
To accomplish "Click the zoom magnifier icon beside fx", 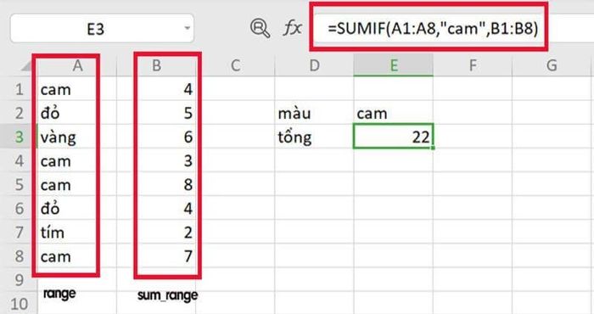I will coord(260,28).
